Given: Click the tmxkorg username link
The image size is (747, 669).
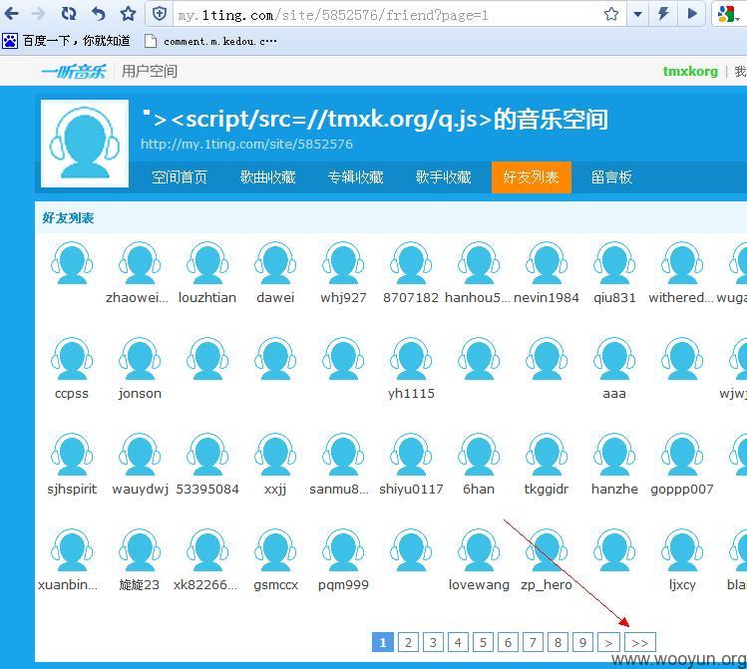Looking at the screenshot, I should (x=690, y=72).
